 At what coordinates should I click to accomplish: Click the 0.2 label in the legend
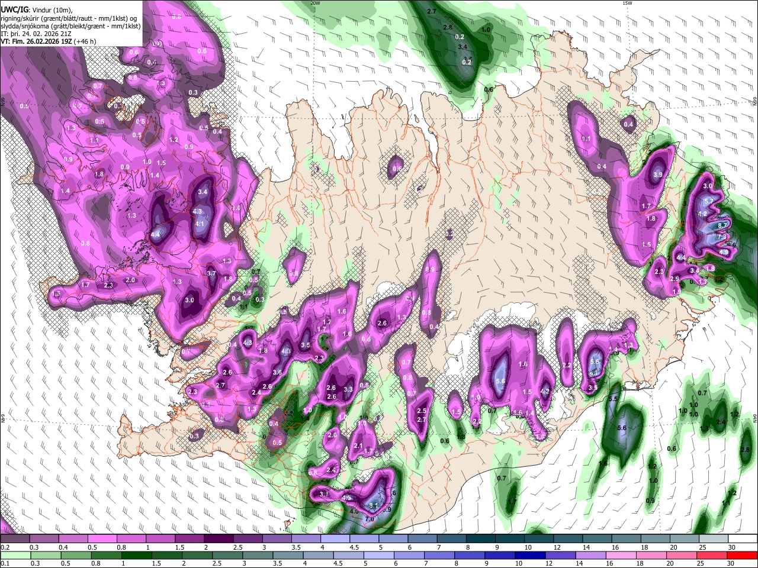tap(5, 547)
